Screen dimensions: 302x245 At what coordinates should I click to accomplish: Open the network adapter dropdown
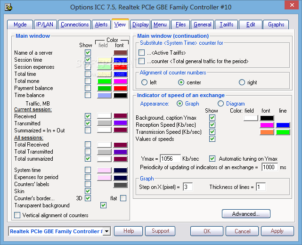click(106, 231)
